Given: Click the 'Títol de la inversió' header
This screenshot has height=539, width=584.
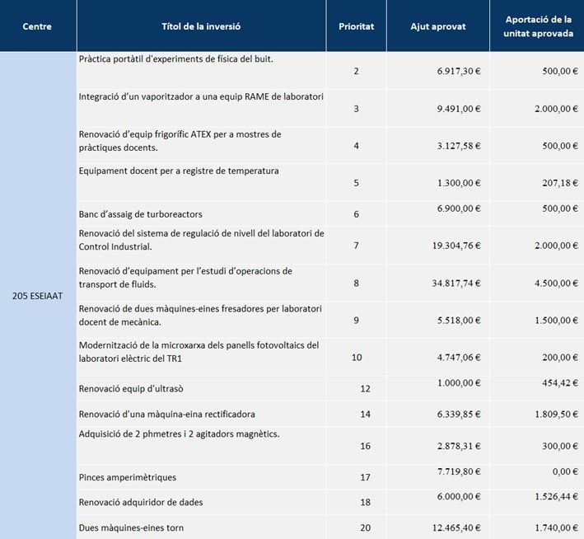Looking at the screenshot, I should [201, 26].
